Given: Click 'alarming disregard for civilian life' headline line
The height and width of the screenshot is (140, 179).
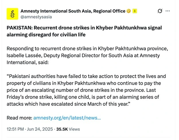Looking at the screenshot, I should coord(46,35).
